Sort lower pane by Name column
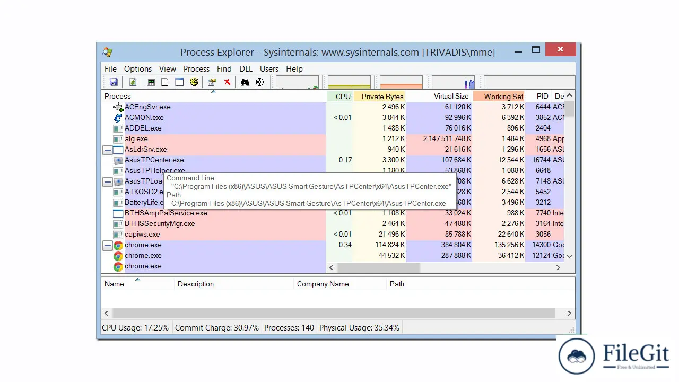 pyautogui.click(x=137, y=284)
